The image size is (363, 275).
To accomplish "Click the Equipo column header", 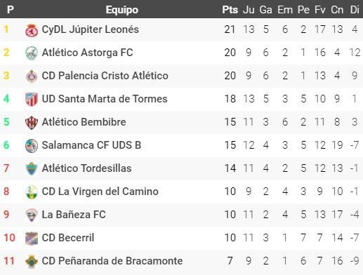I will click(x=122, y=10).
